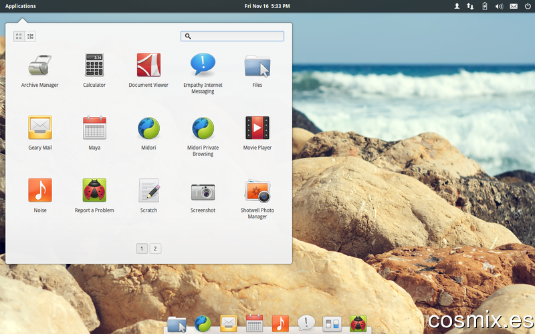The height and width of the screenshot is (334, 535).
Task: Open the battery indicator
Action: 484,6
